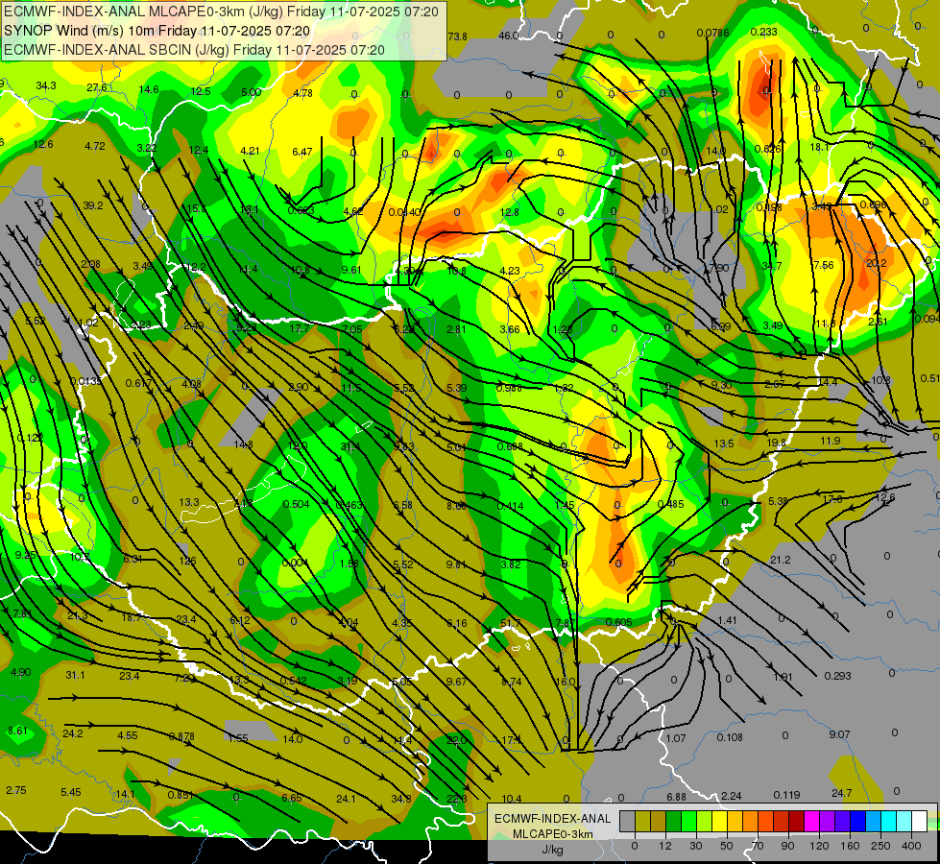940x864 pixels.
Task: Click the bright cyan legend swatch
Action: (x=889, y=821)
